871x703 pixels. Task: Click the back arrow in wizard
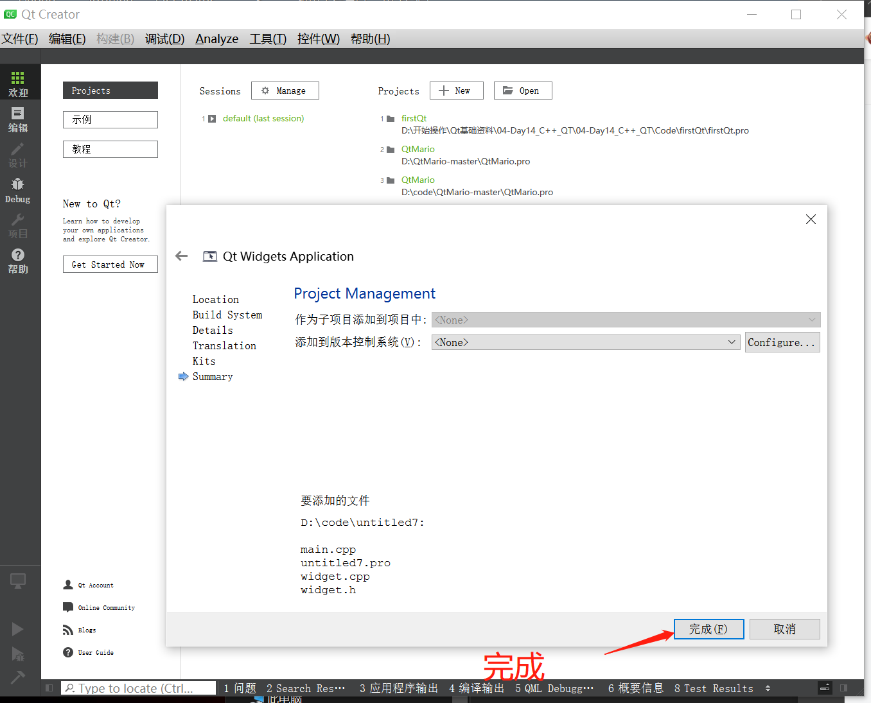point(182,256)
